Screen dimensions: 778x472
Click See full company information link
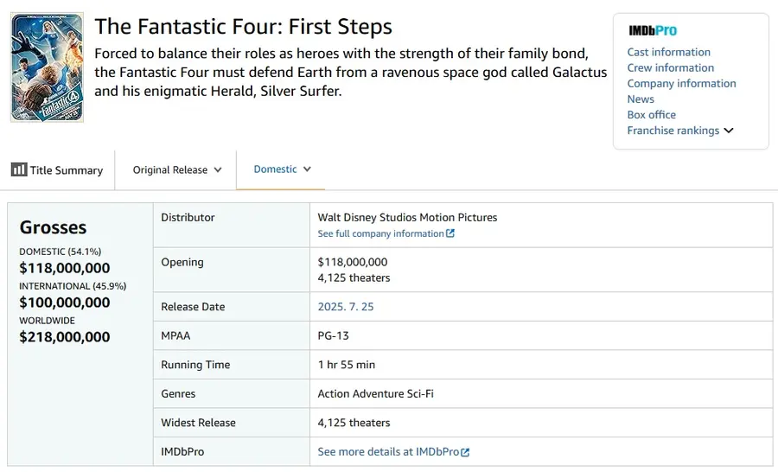pos(380,233)
